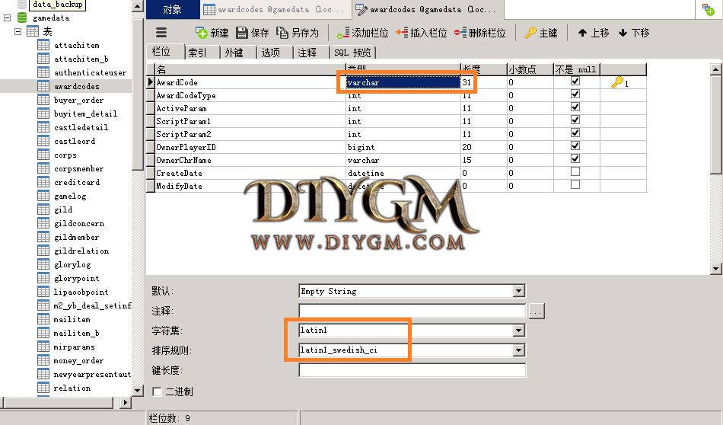Click the glorylog table icon
Screen dimensions: 723x425
coord(43,264)
